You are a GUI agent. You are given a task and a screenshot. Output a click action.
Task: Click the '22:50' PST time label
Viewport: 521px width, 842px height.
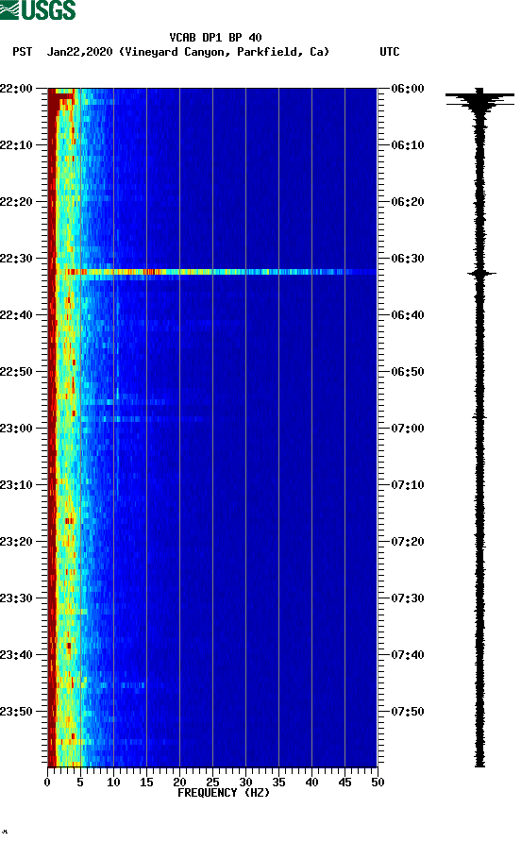point(16,372)
